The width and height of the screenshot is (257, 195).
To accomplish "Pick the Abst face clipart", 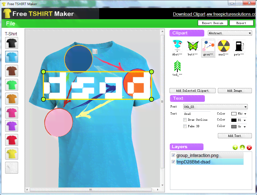I will click(x=177, y=48).
